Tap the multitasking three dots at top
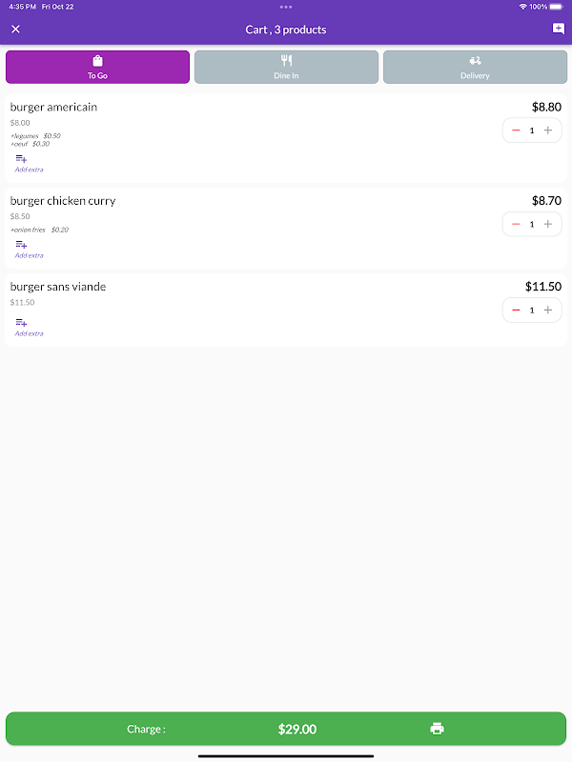The image size is (572, 762). point(286,7)
